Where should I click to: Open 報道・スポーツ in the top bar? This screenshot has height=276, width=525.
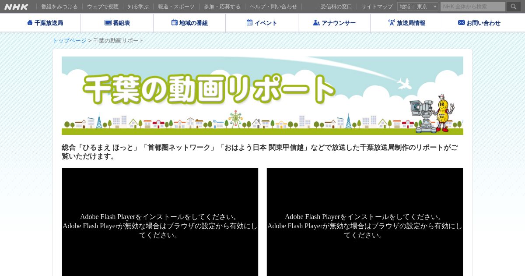(176, 7)
